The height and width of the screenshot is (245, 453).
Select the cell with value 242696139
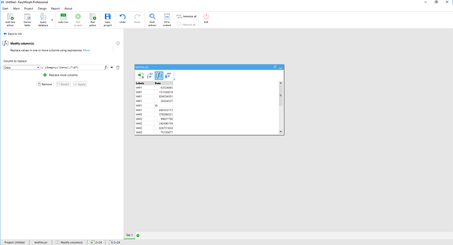click(163, 123)
